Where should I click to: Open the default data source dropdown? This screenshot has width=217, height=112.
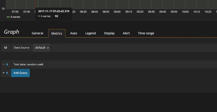(x=42, y=48)
